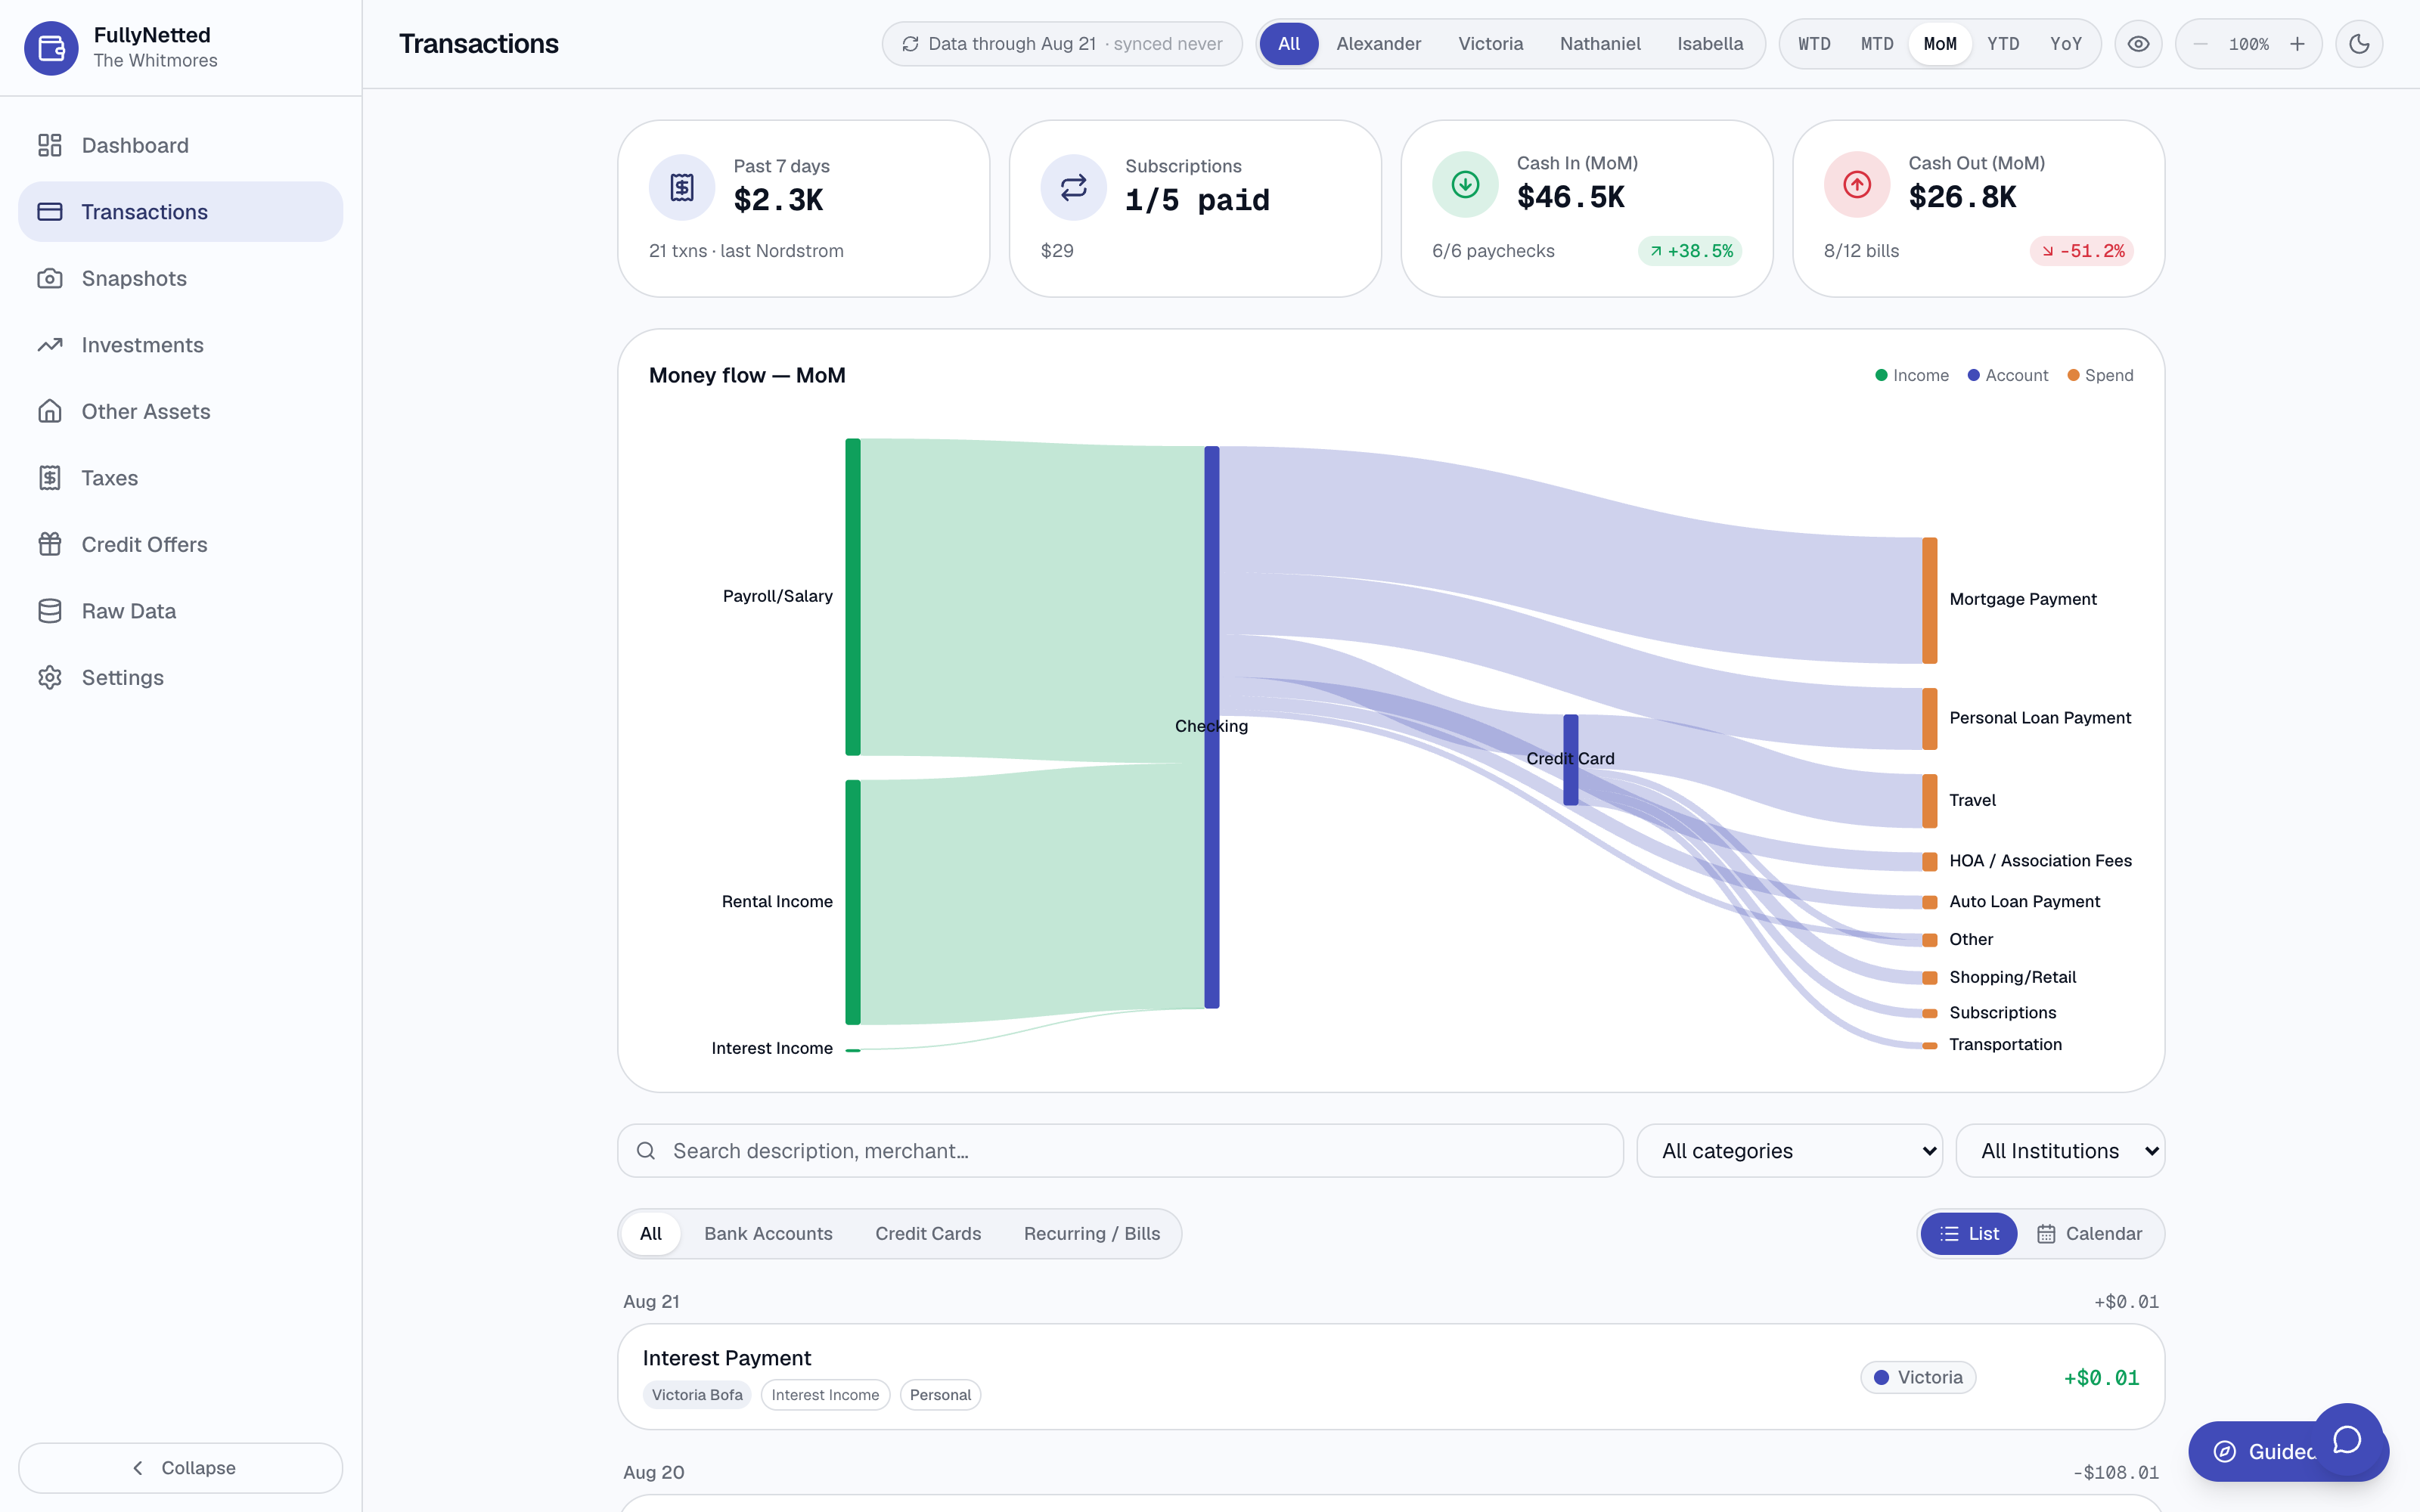The image size is (2420, 1512).
Task: Open Other Assets in the sidebar
Action: 180,412
